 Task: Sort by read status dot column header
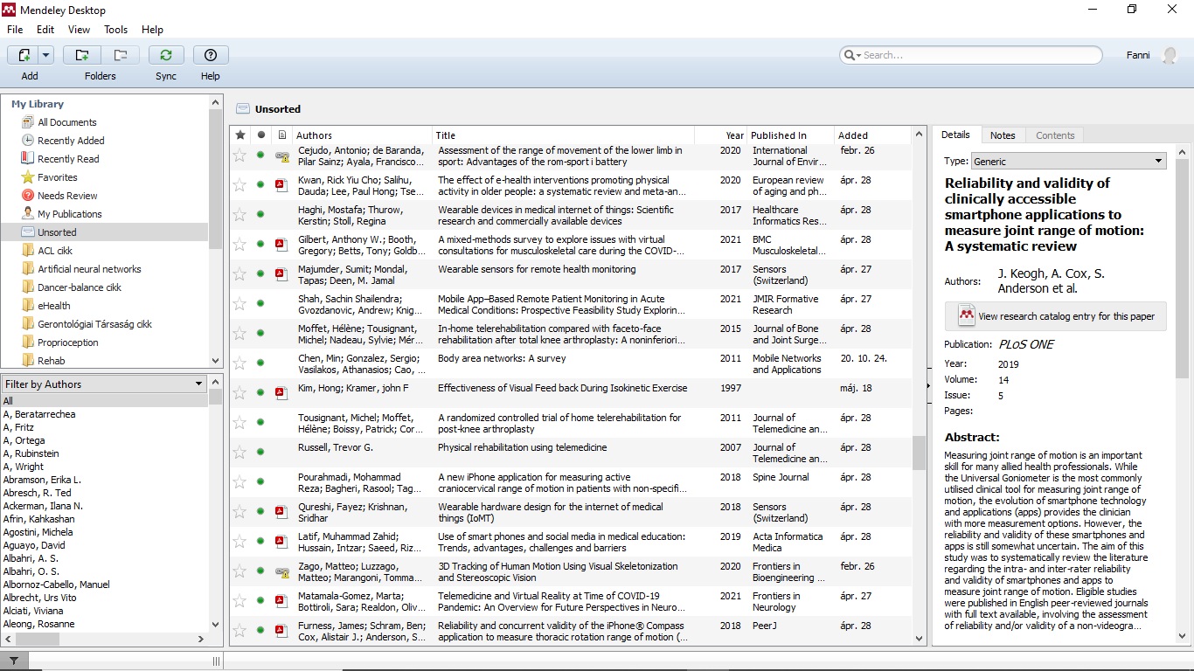260,135
